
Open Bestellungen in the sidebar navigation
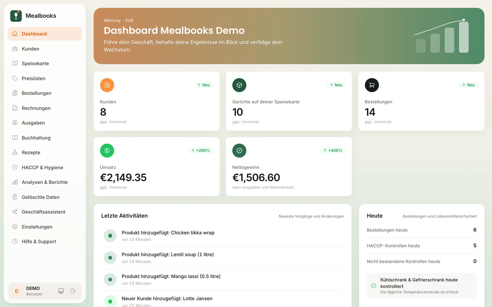coord(45,93)
